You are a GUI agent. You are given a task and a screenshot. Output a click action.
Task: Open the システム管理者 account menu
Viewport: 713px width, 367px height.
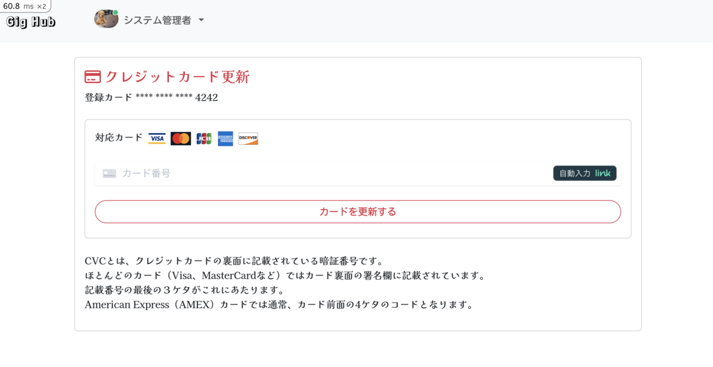(156, 19)
